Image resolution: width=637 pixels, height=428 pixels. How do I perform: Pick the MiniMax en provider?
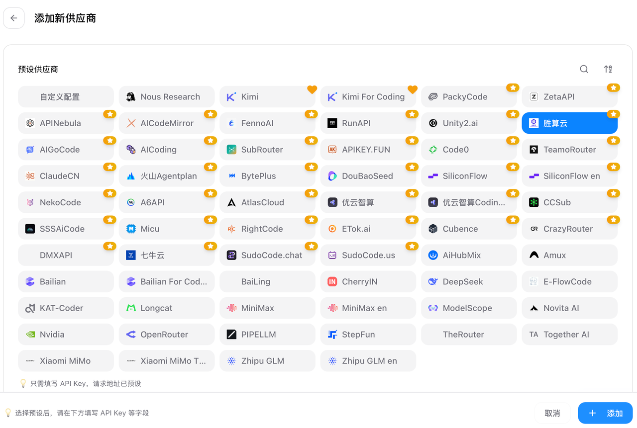pos(368,308)
